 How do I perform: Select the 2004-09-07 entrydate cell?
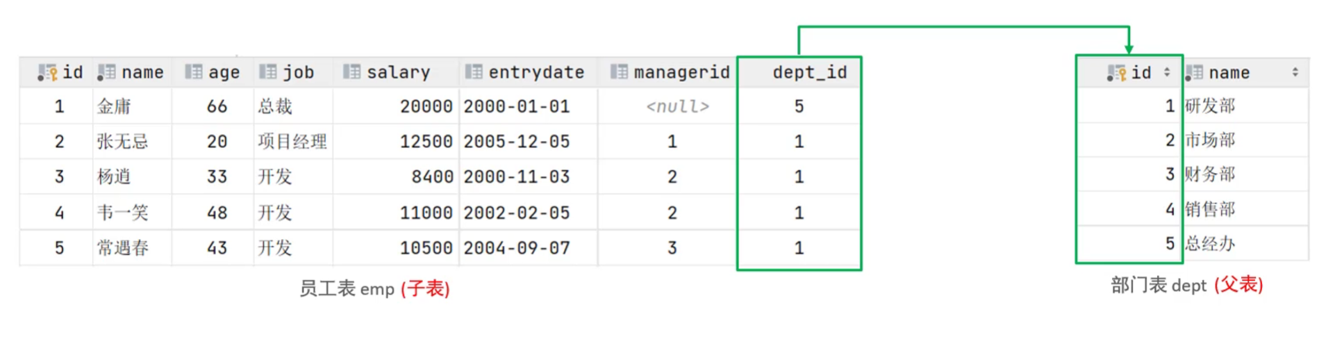(516, 248)
